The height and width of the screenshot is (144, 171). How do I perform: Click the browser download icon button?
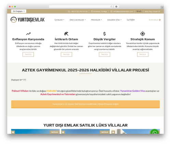click(x=116, y=6)
